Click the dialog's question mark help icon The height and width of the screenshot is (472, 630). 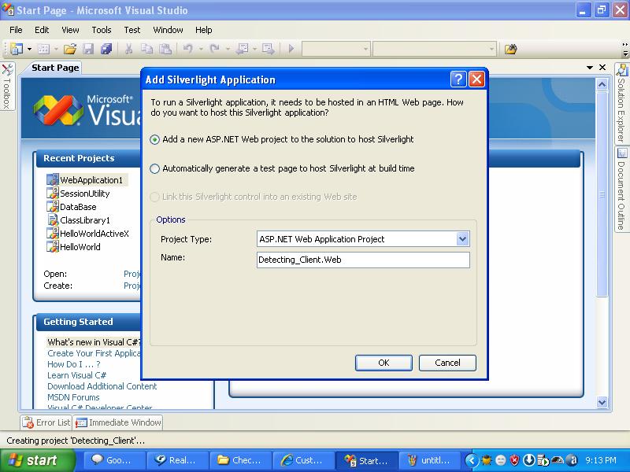pyautogui.click(x=458, y=79)
